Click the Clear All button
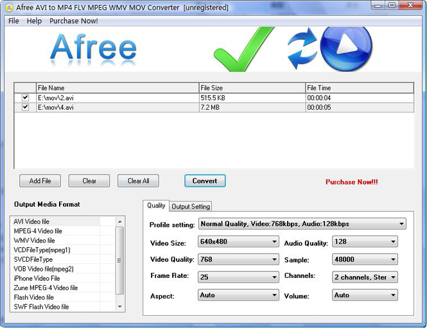The image size is (427, 328). [x=138, y=181]
